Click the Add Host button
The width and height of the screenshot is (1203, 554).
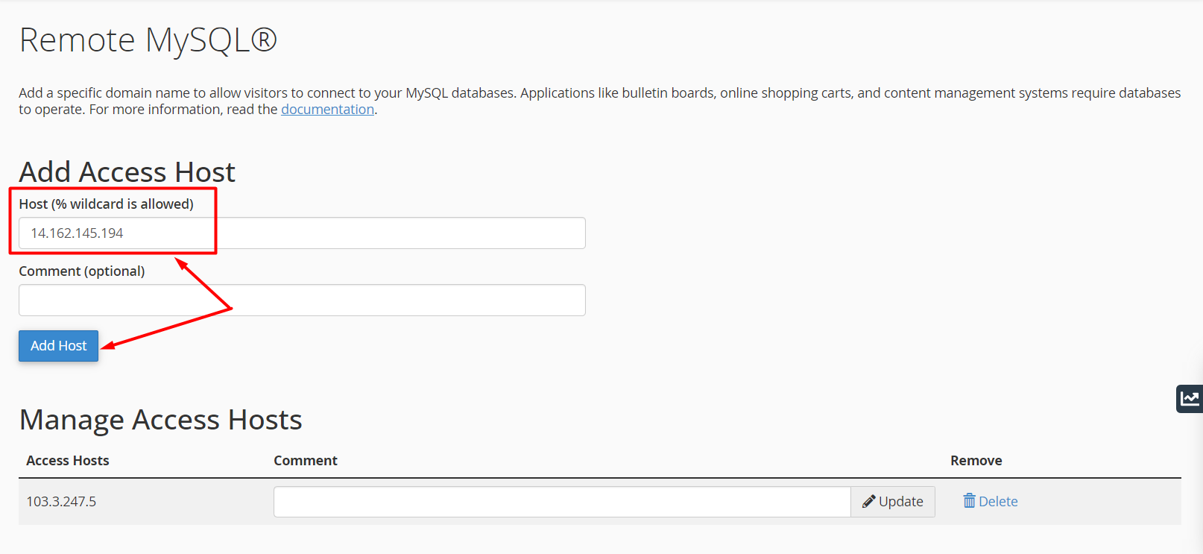coord(58,346)
